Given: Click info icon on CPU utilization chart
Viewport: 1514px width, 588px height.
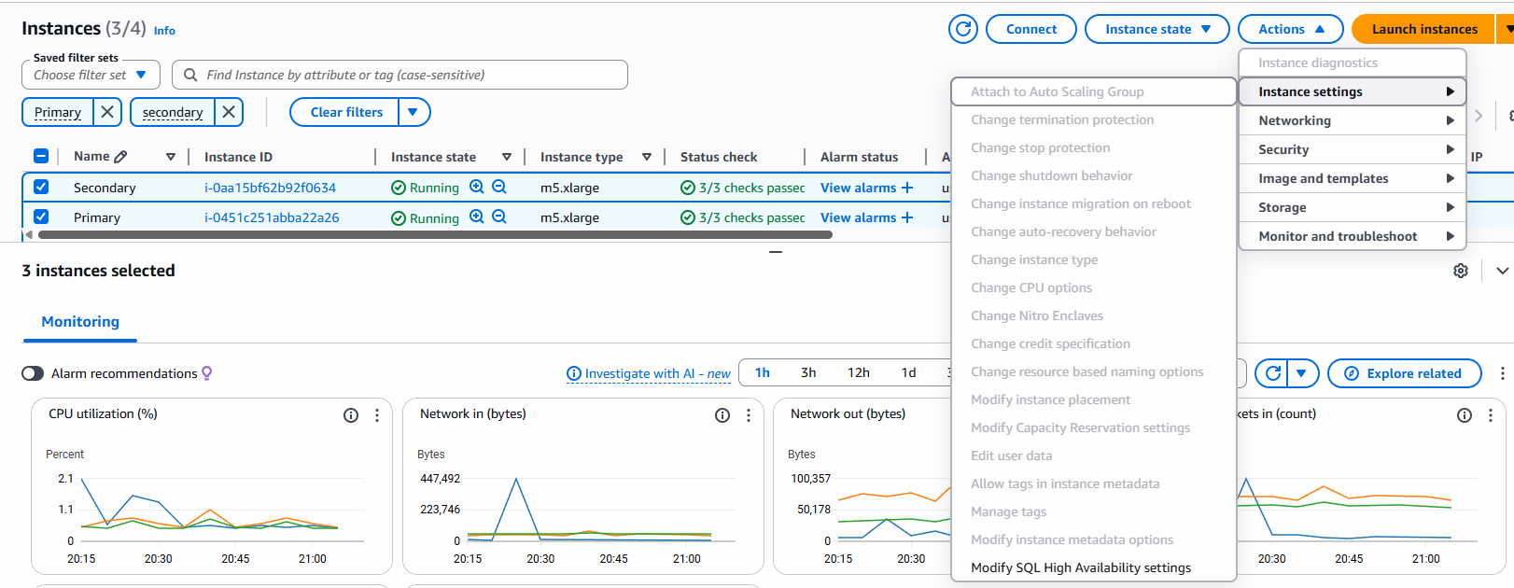Looking at the screenshot, I should tap(351, 415).
